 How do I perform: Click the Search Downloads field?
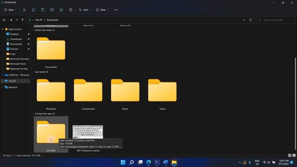(x=275, y=20)
